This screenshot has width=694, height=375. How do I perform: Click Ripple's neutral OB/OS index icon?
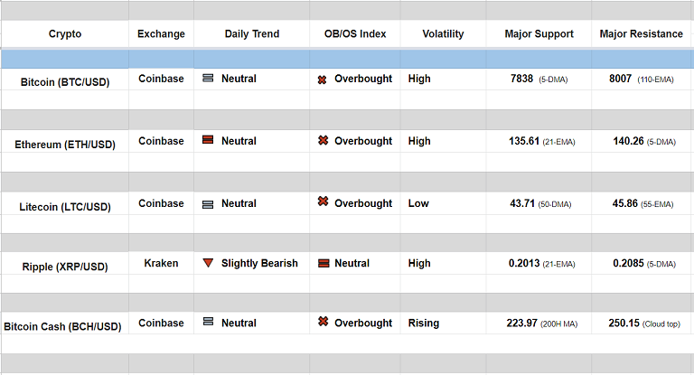pos(322,264)
